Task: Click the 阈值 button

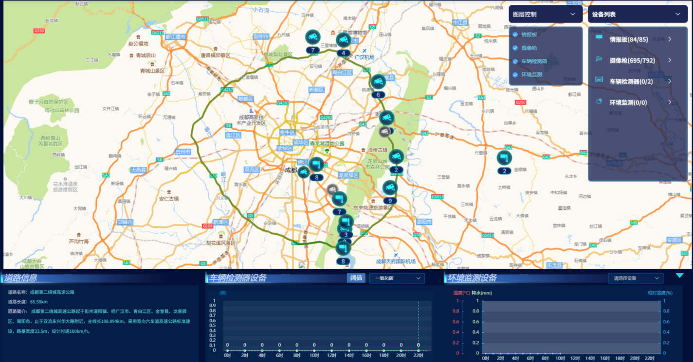Action: 356,278
